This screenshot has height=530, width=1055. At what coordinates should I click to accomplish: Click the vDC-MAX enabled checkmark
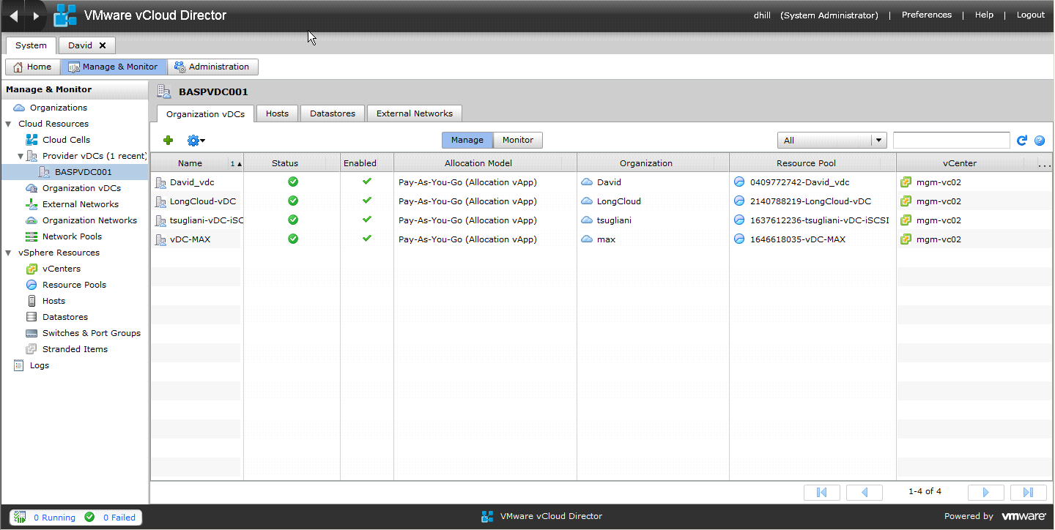pyautogui.click(x=367, y=239)
